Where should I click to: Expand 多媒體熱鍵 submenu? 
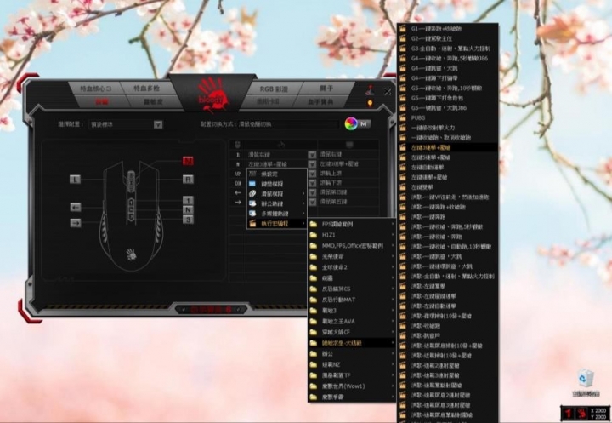[277, 214]
